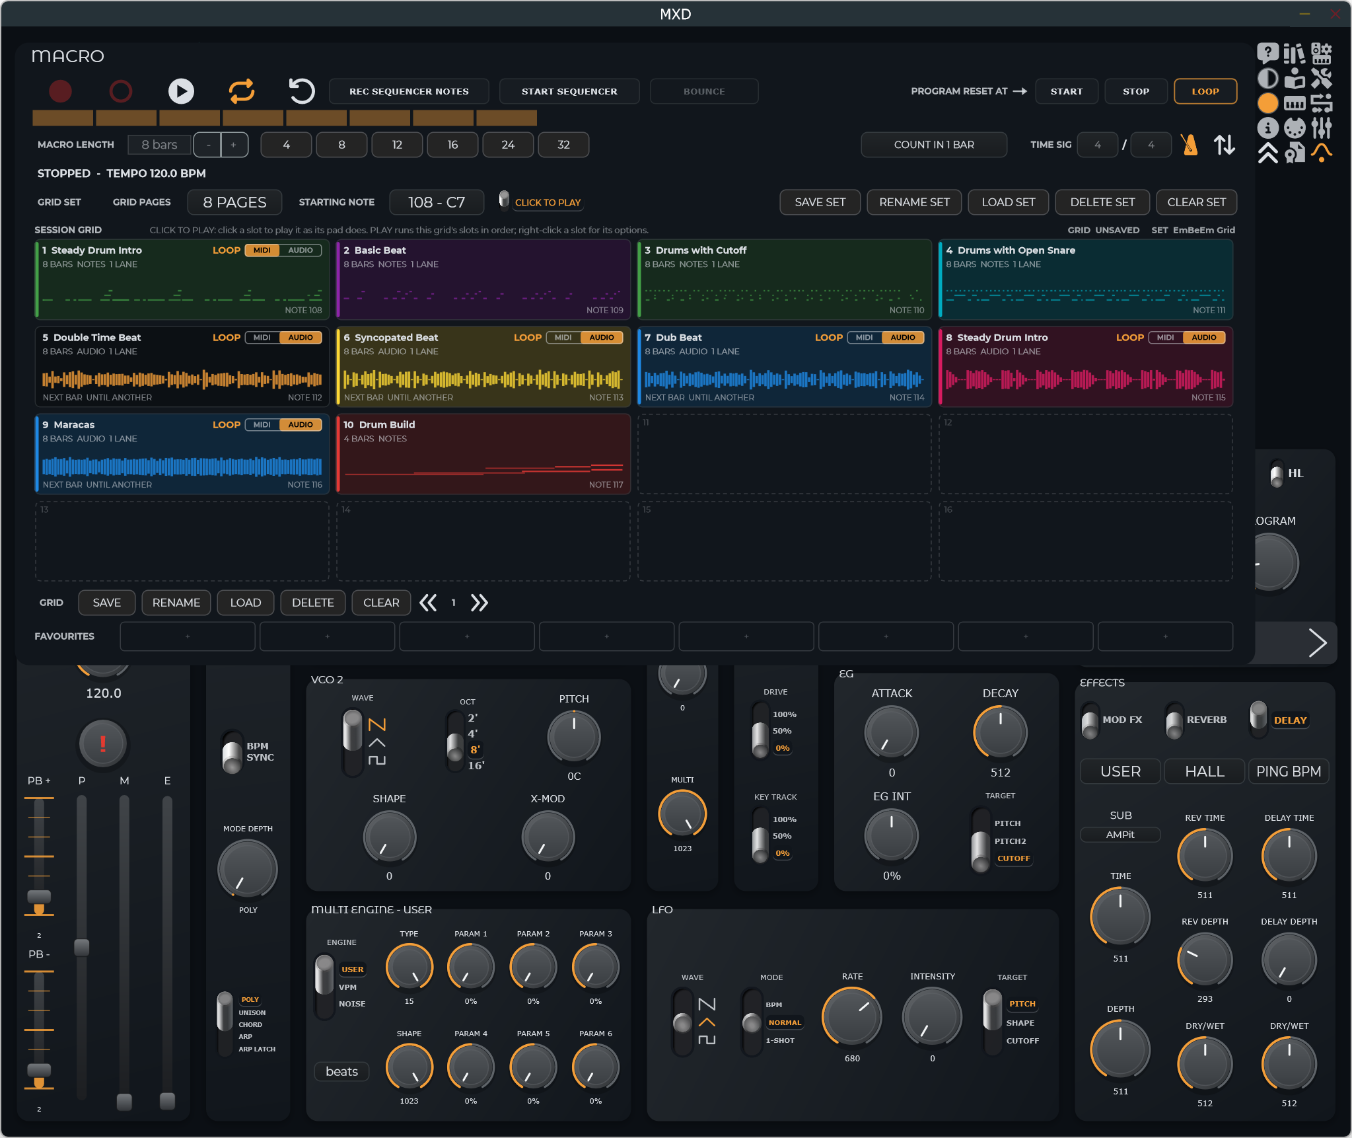Click the up-down swap arrows icon

click(1225, 145)
